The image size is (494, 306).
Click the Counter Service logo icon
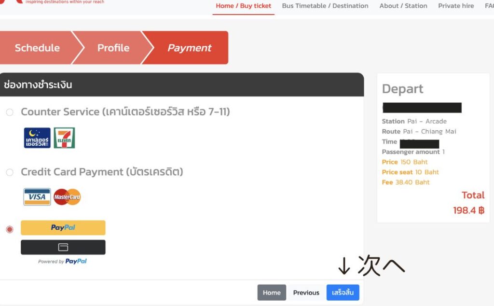pos(37,138)
